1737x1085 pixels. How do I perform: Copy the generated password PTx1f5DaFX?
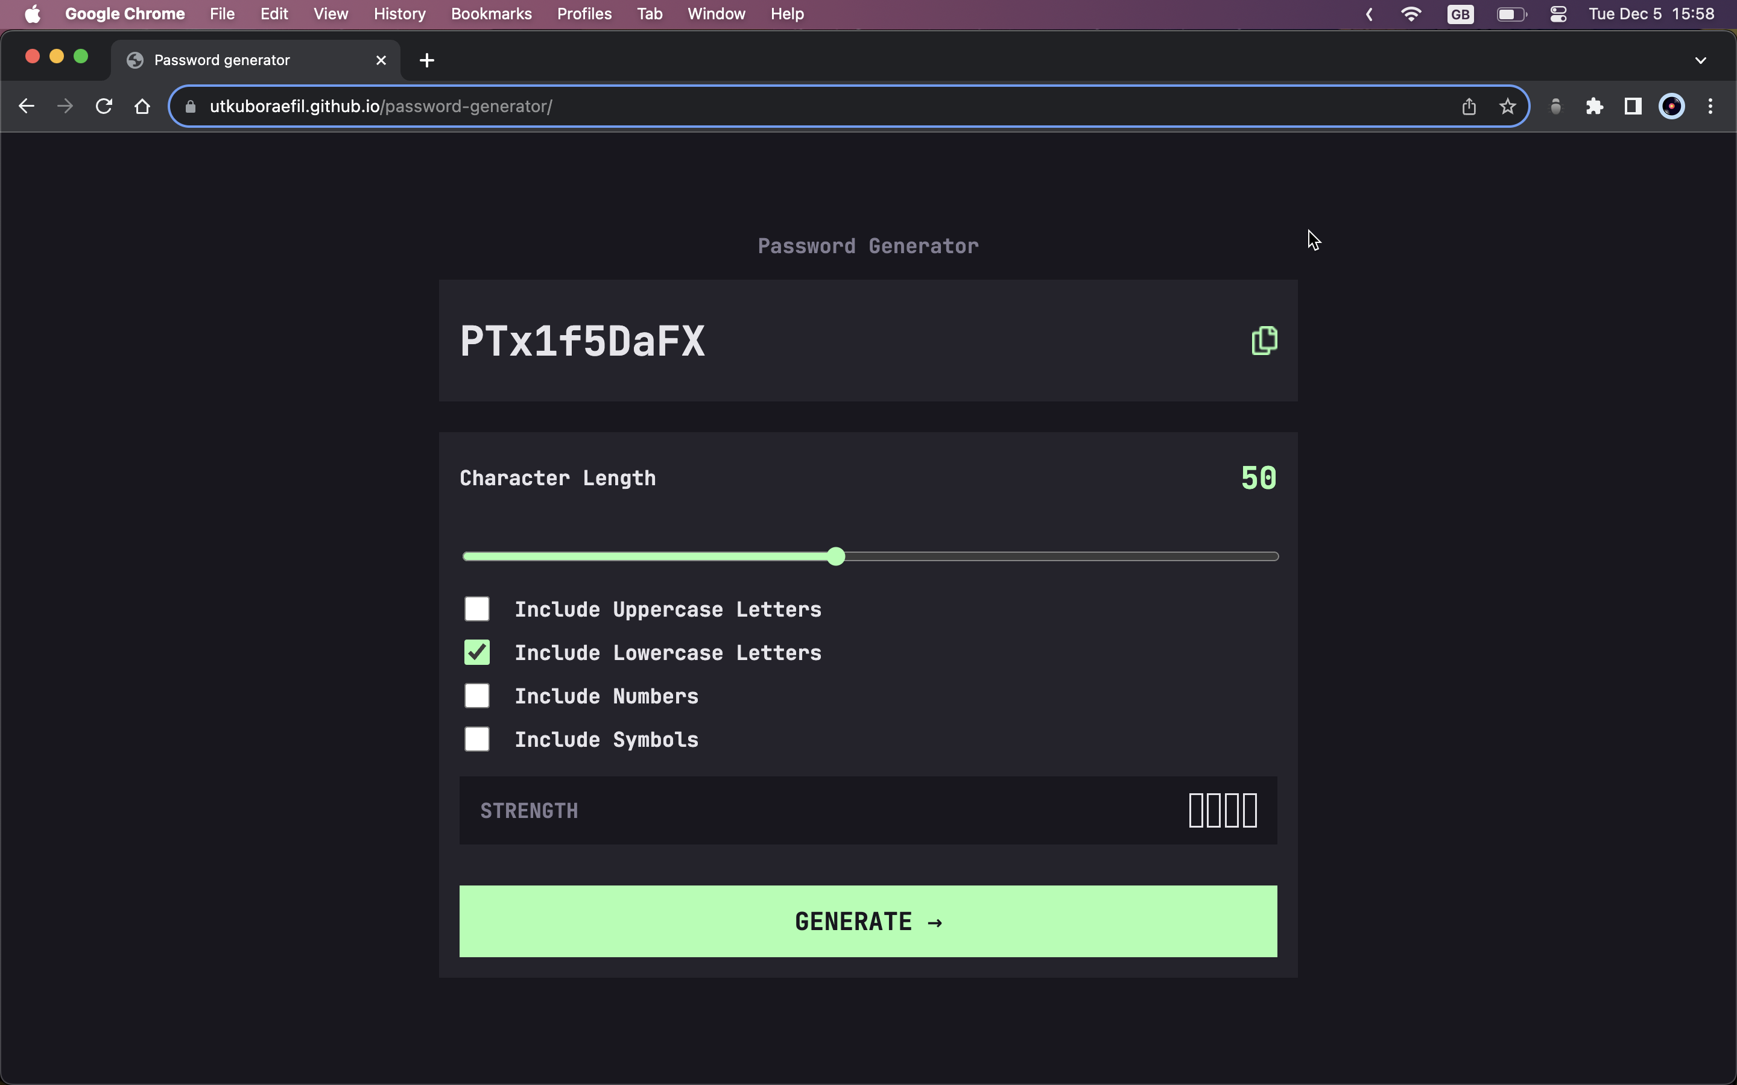1264,340
